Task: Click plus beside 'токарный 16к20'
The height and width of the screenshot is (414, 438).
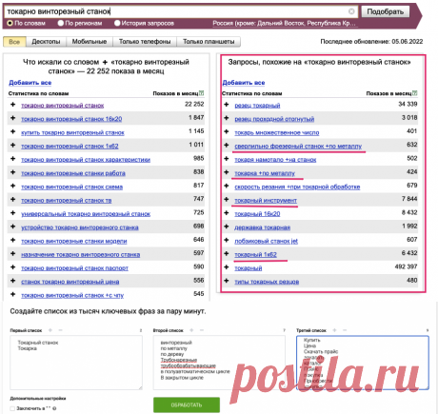Action: [x=227, y=213]
